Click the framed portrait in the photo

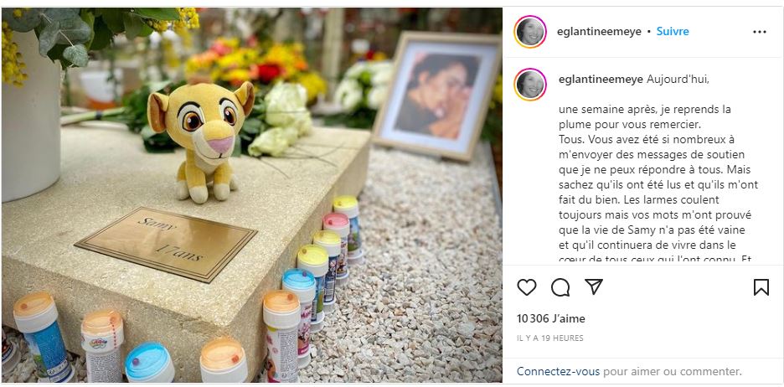(x=436, y=95)
